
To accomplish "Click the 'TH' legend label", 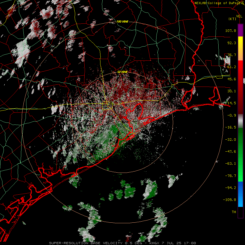I will click(x=234, y=212).
